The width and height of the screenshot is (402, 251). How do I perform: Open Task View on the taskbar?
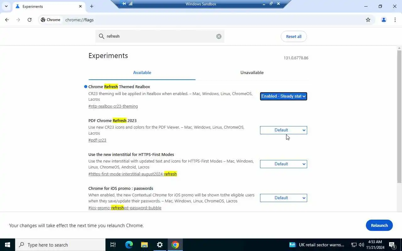[x=113, y=245]
